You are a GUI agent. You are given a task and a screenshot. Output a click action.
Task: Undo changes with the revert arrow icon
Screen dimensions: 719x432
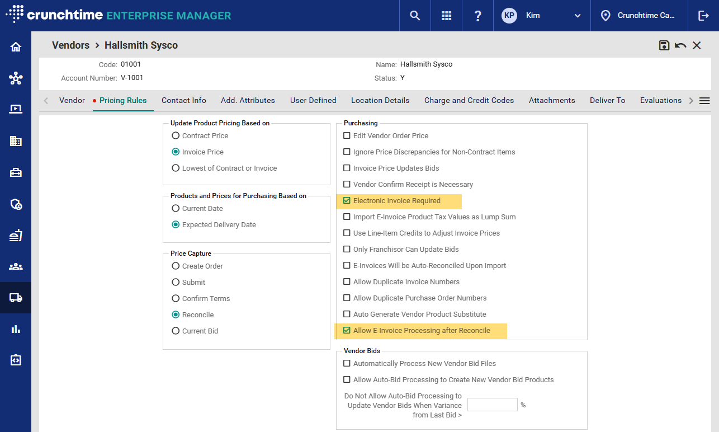(x=680, y=45)
